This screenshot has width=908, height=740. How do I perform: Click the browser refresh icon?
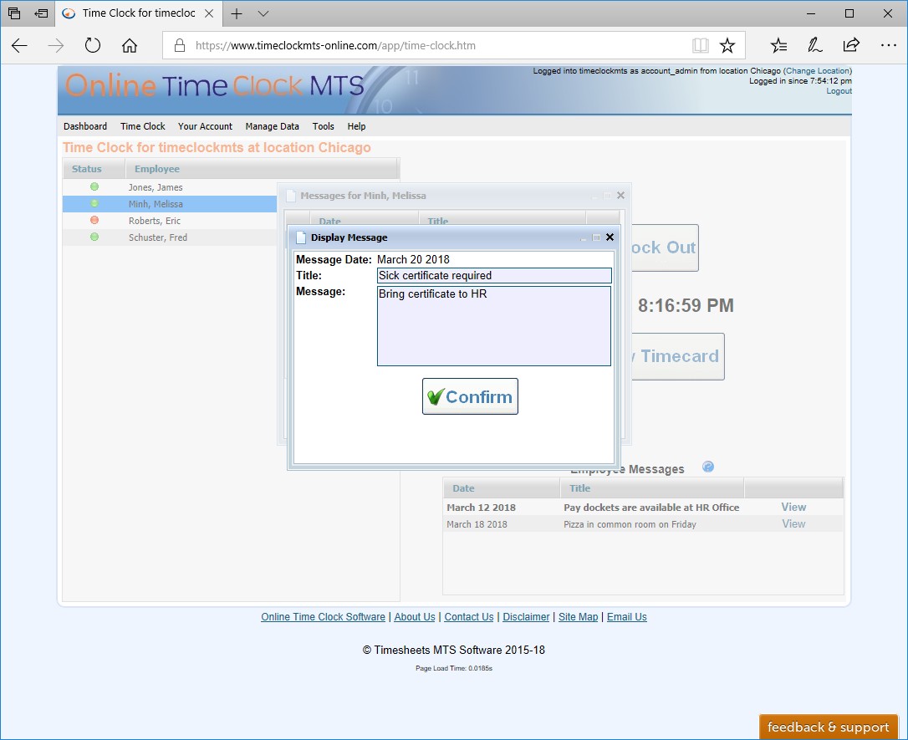[x=93, y=46]
